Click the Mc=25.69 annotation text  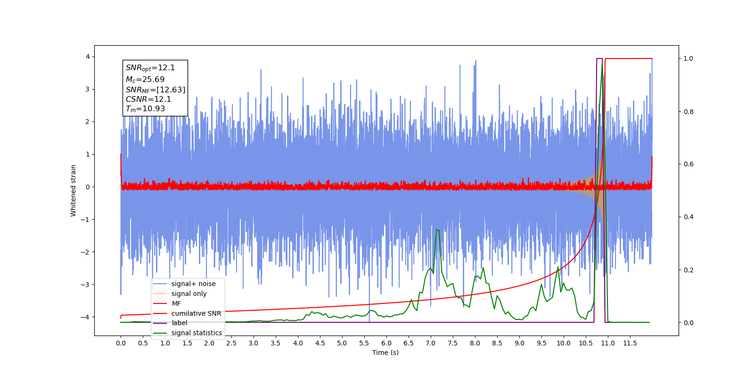click(145, 79)
